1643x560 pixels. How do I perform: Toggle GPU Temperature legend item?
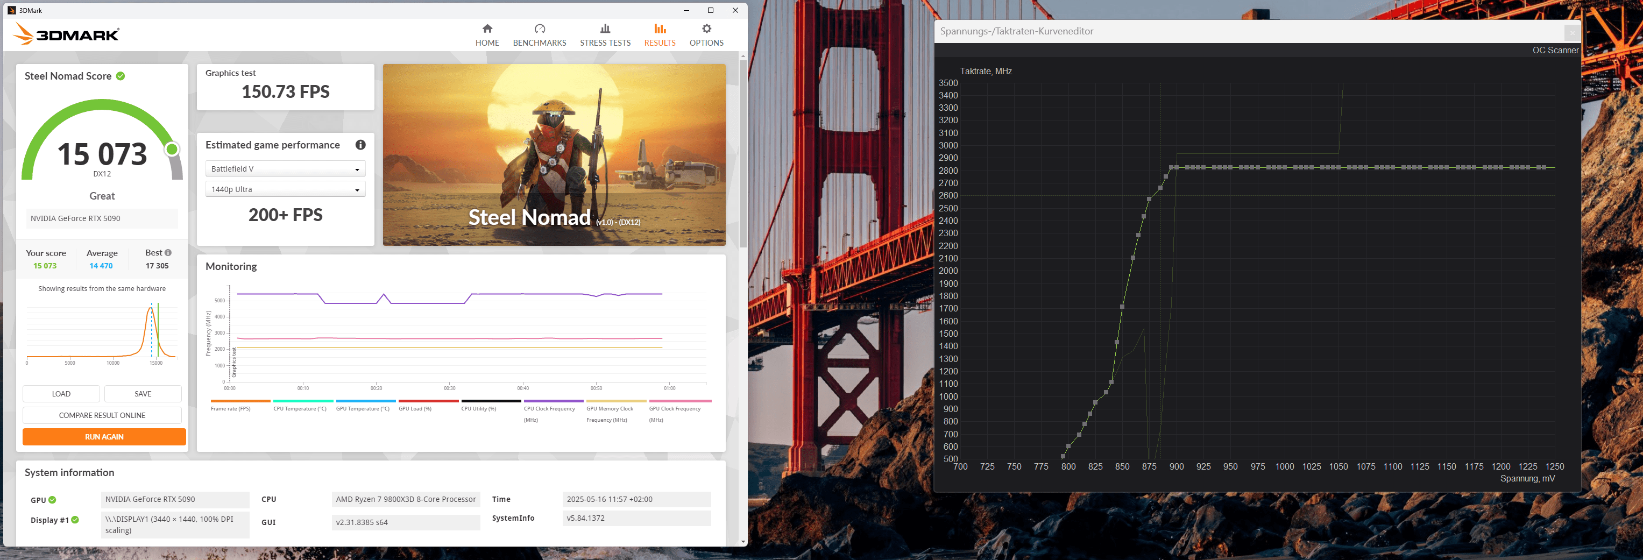pyautogui.click(x=365, y=406)
